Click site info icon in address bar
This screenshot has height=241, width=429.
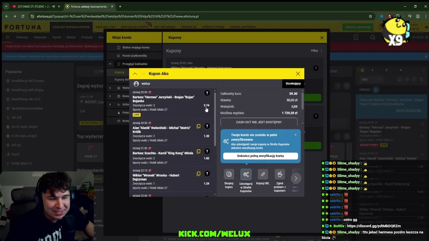(x=32, y=16)
